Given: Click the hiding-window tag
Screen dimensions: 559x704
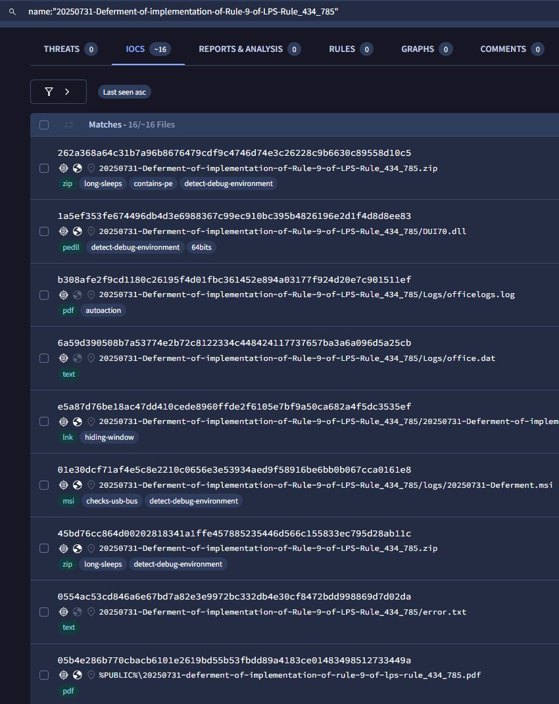Looking at the screenshot, I should coord(109,437).
